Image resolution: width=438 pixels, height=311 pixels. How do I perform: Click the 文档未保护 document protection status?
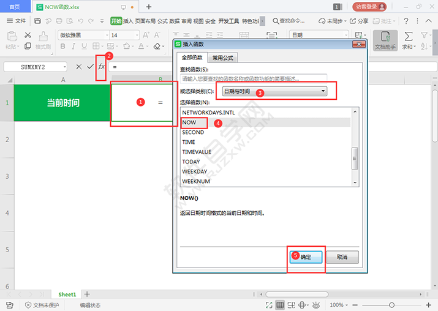click(x=42, y=305)
